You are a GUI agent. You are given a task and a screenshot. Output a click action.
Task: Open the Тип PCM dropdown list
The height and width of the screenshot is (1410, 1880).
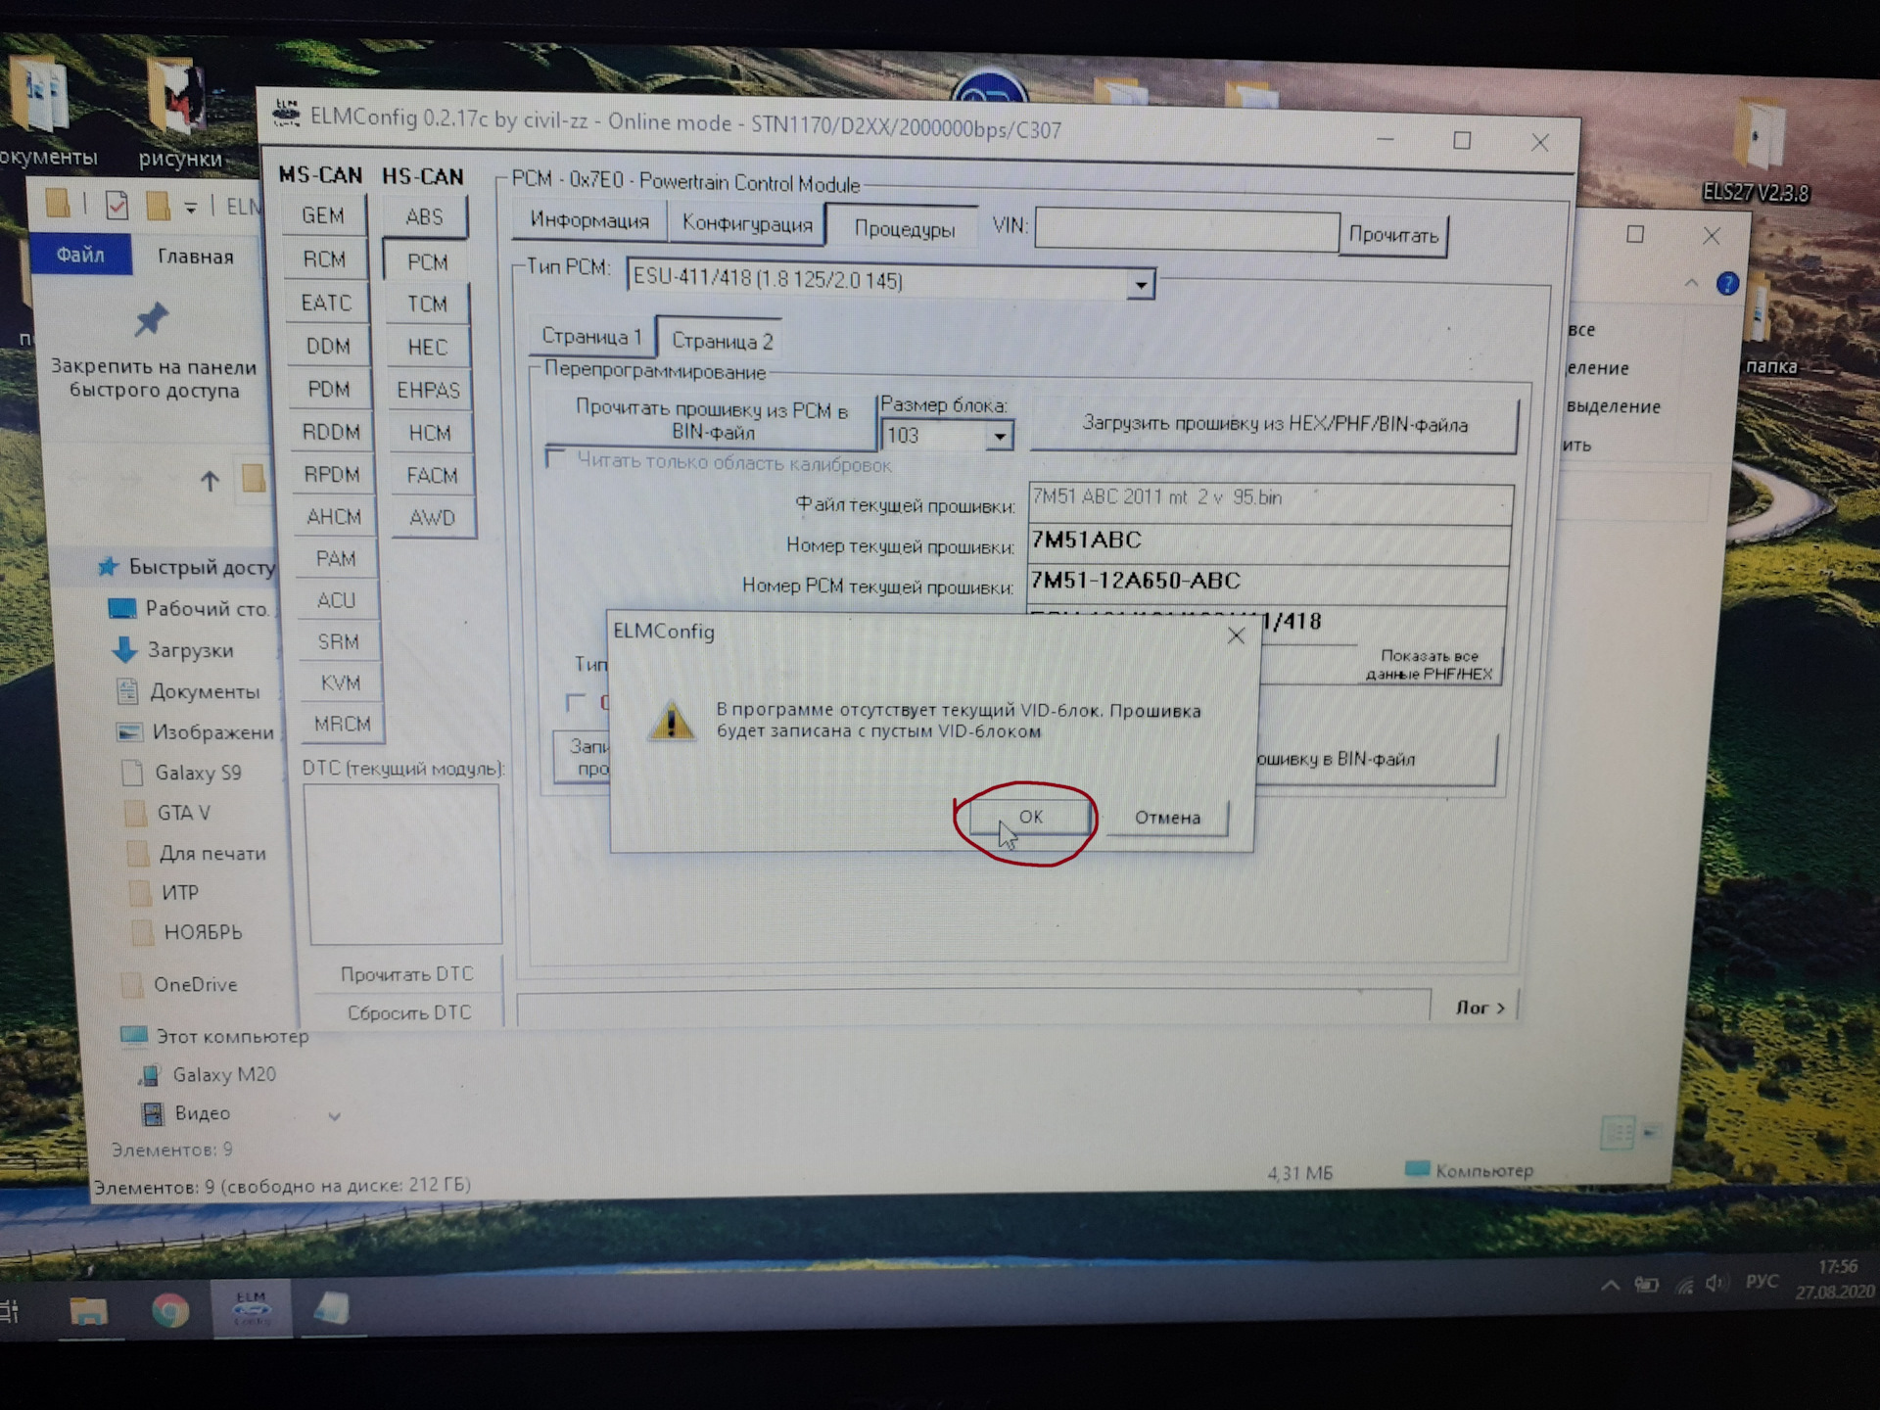tap(1141, 285)
